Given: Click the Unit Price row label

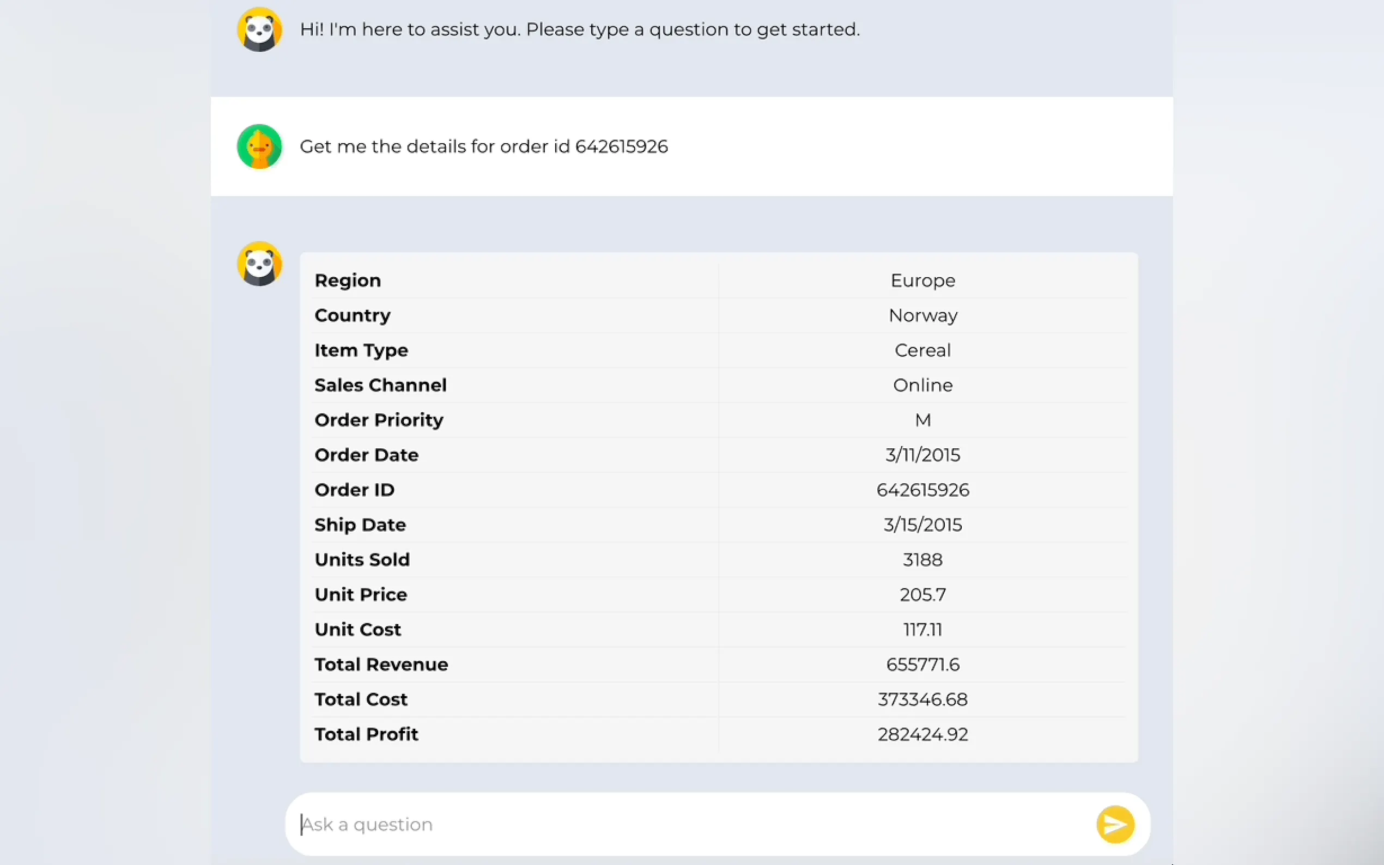Looking at the screenshot, I should click(361, 594).
